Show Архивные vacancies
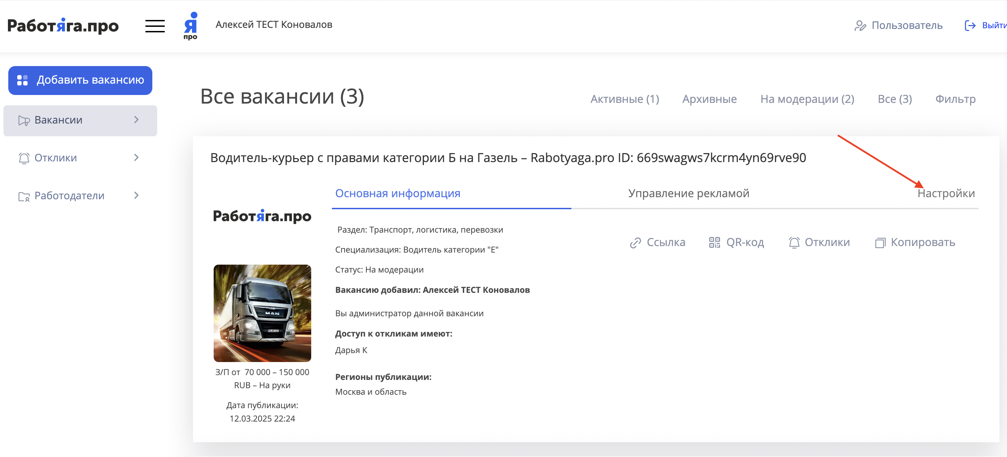 [x=709, y=99]
